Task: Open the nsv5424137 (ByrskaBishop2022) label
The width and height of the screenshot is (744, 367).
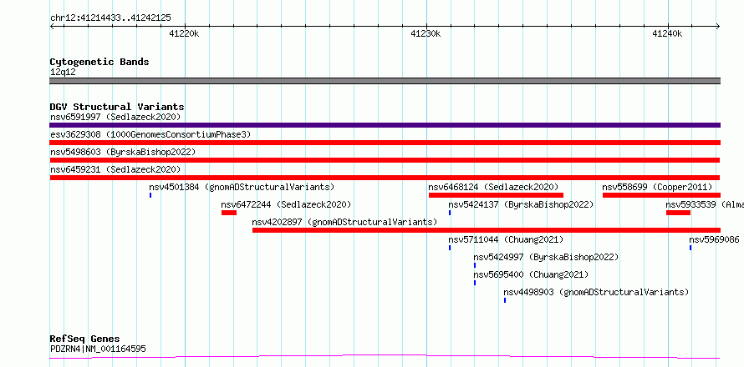Action: 521,204
